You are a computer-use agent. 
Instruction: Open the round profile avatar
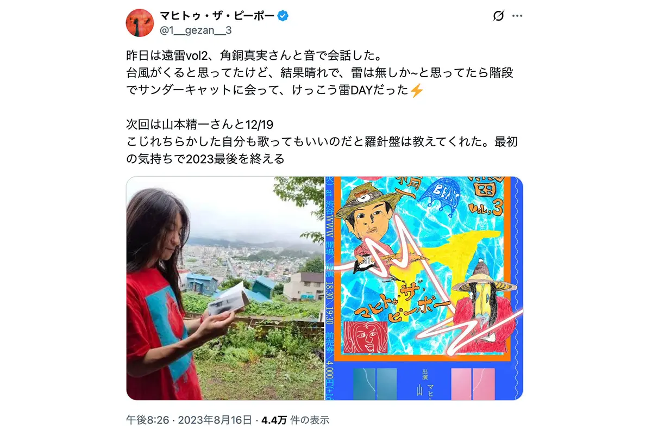pos(140,23)
